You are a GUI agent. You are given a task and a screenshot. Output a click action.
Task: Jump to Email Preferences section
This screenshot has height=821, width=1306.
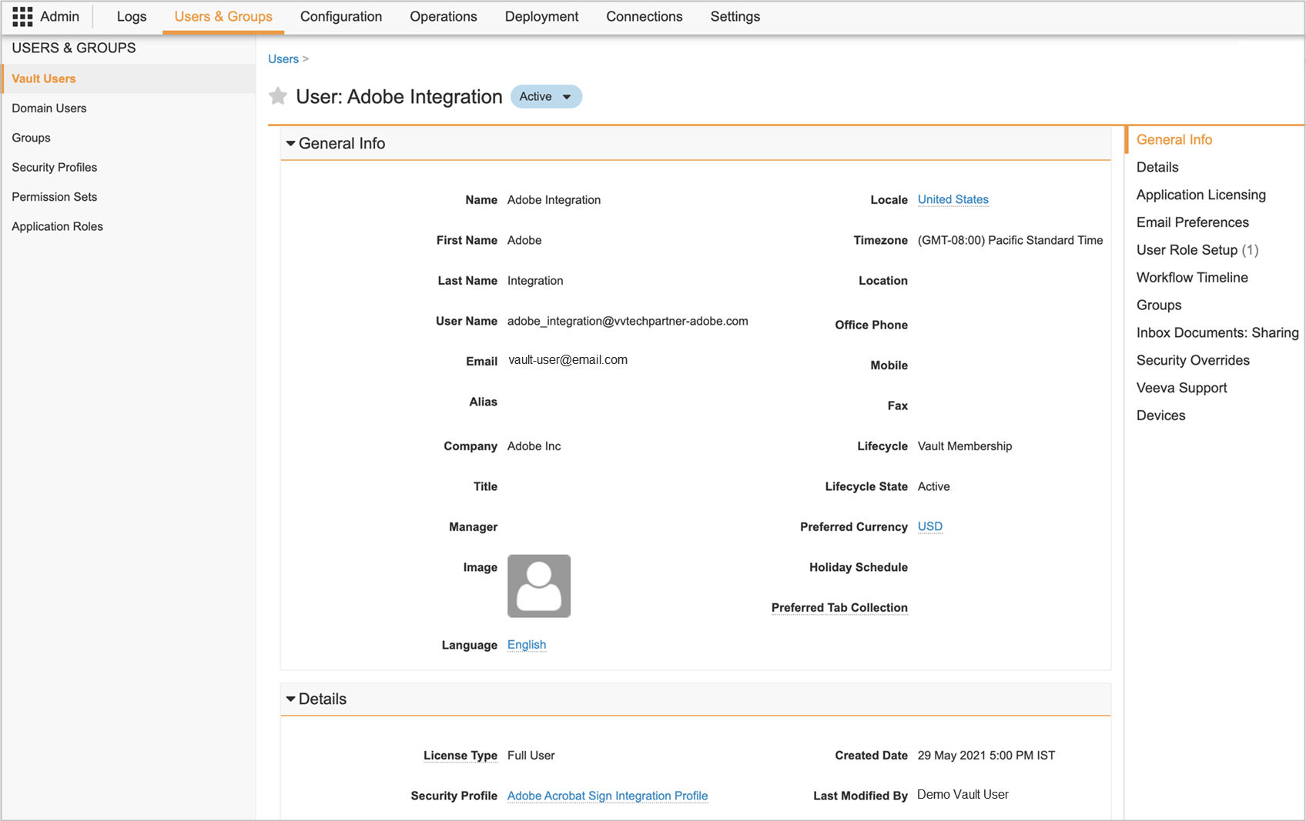[x=1193, y=222]
